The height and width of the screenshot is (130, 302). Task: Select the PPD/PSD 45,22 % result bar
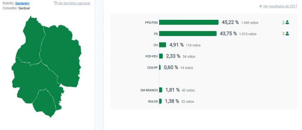(x=189, y=22)
